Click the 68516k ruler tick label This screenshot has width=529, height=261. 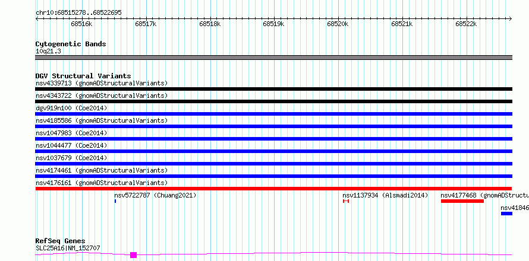coord(82,24)
